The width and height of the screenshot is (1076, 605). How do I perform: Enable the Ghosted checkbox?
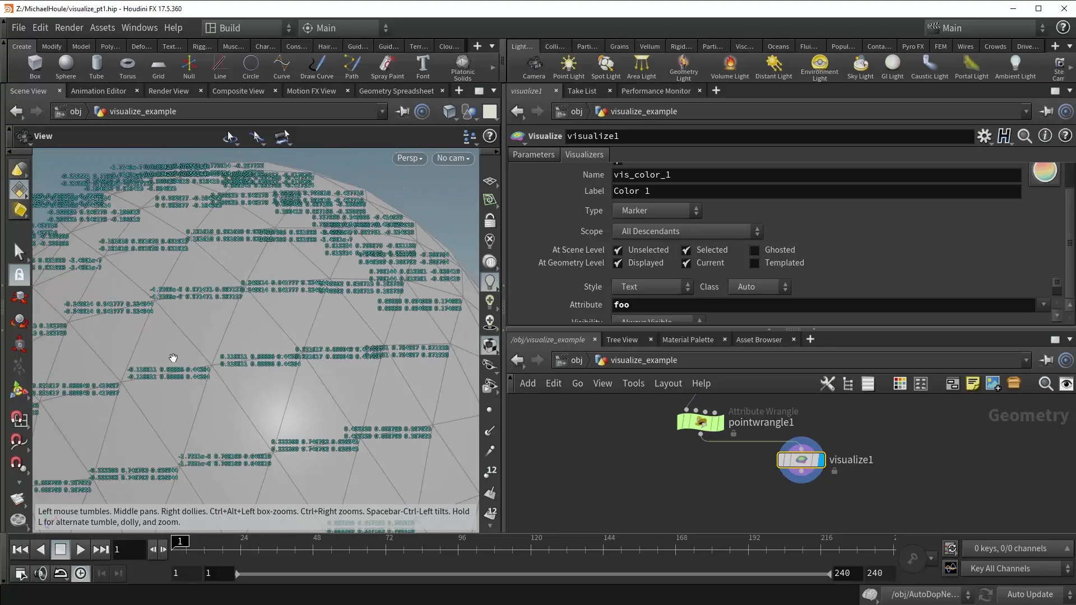click(754, 250)
